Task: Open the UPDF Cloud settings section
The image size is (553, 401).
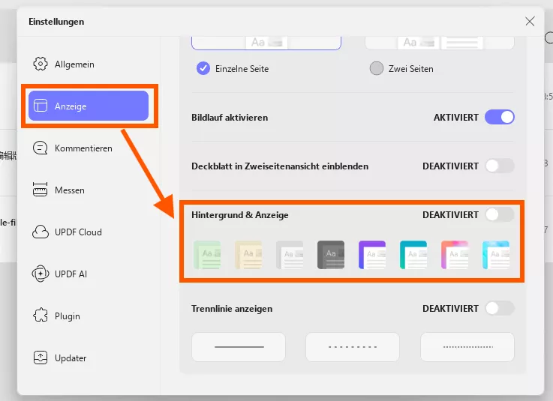Action: (x=89, y=232)
